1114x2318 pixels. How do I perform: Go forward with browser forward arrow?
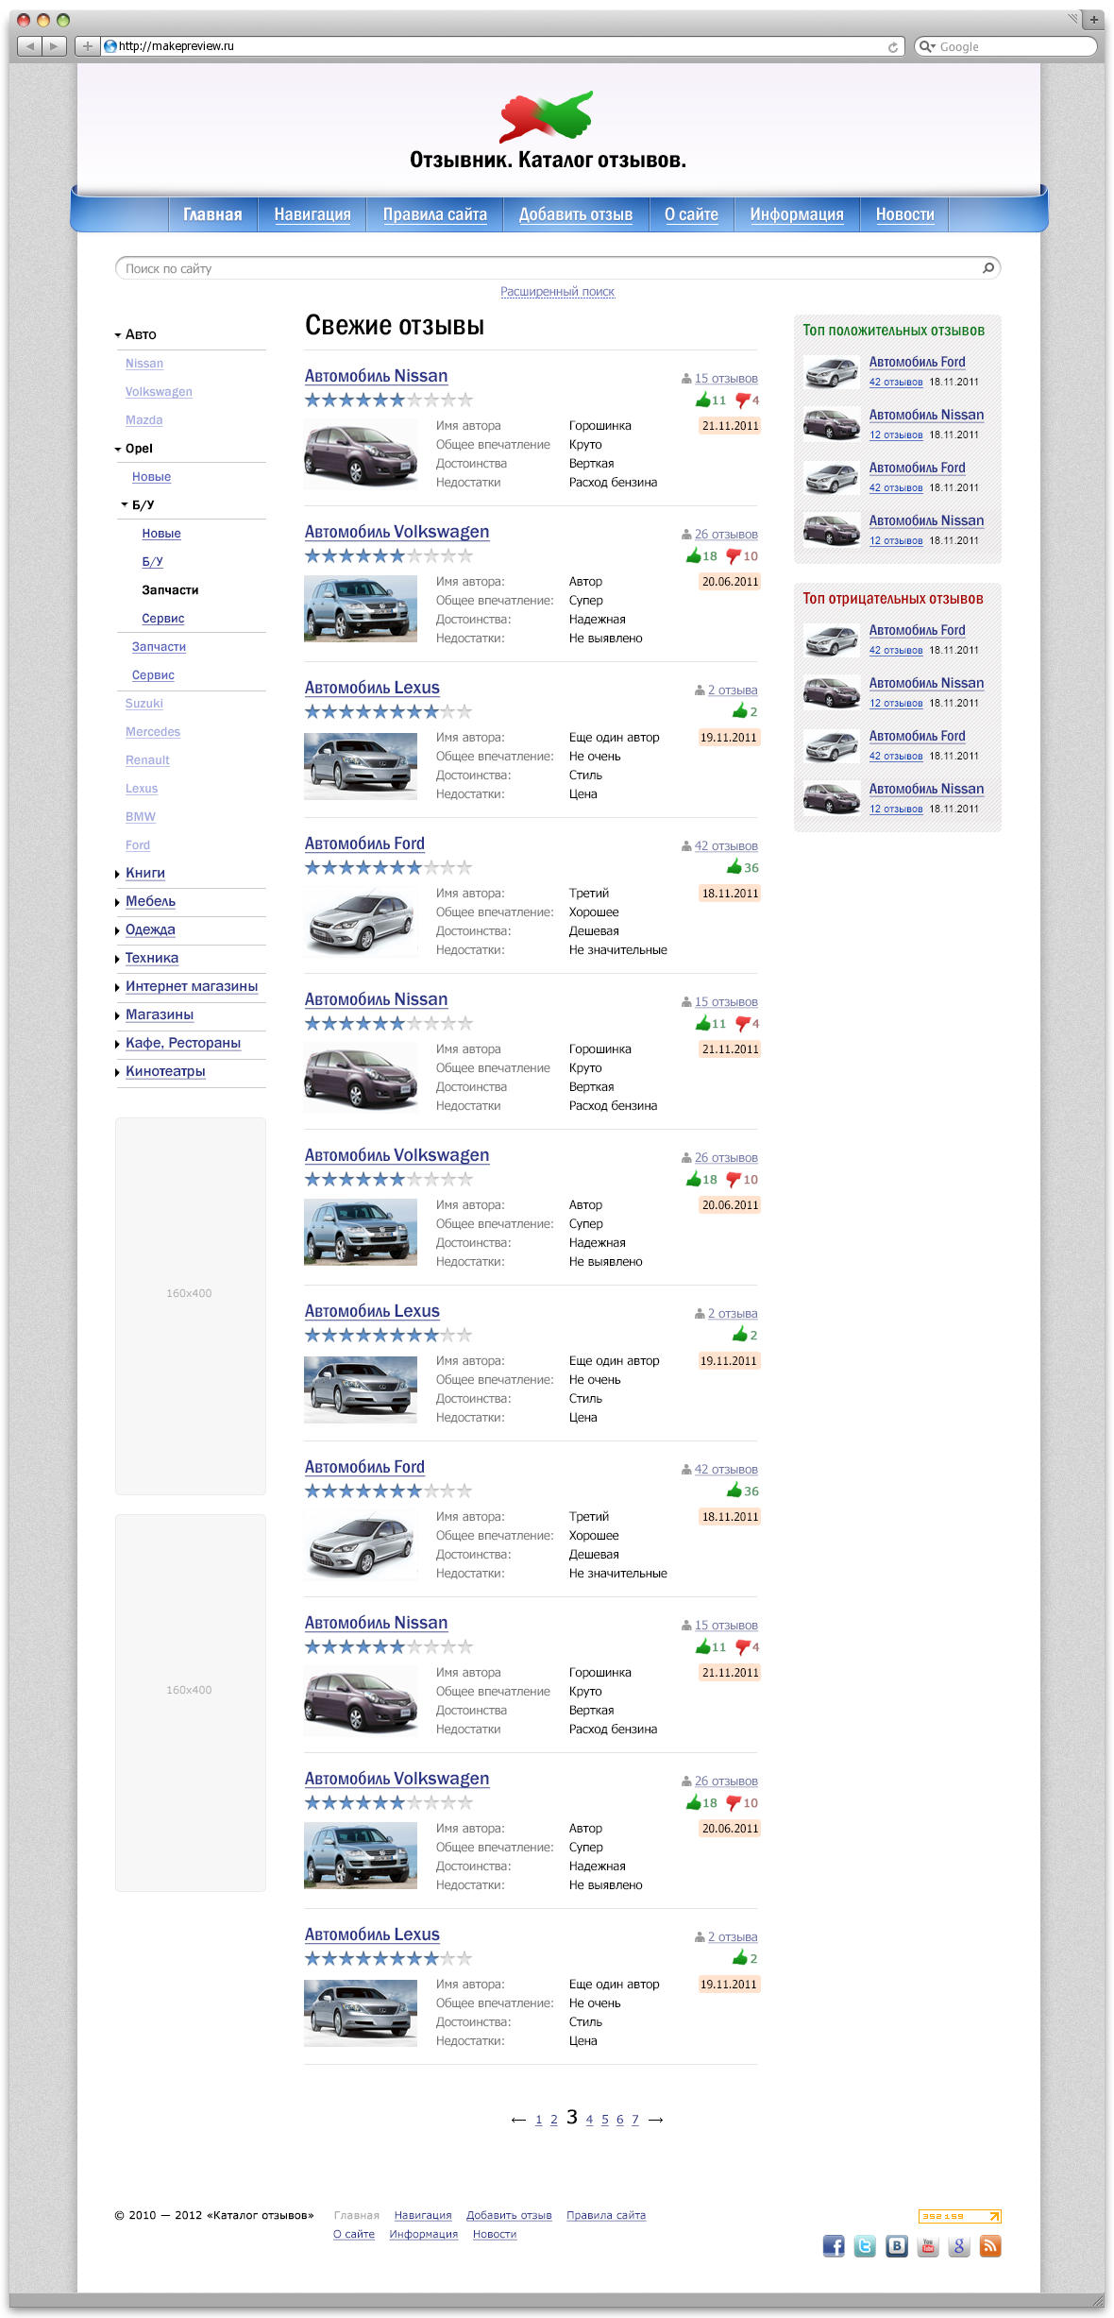(x=55, y=45)
